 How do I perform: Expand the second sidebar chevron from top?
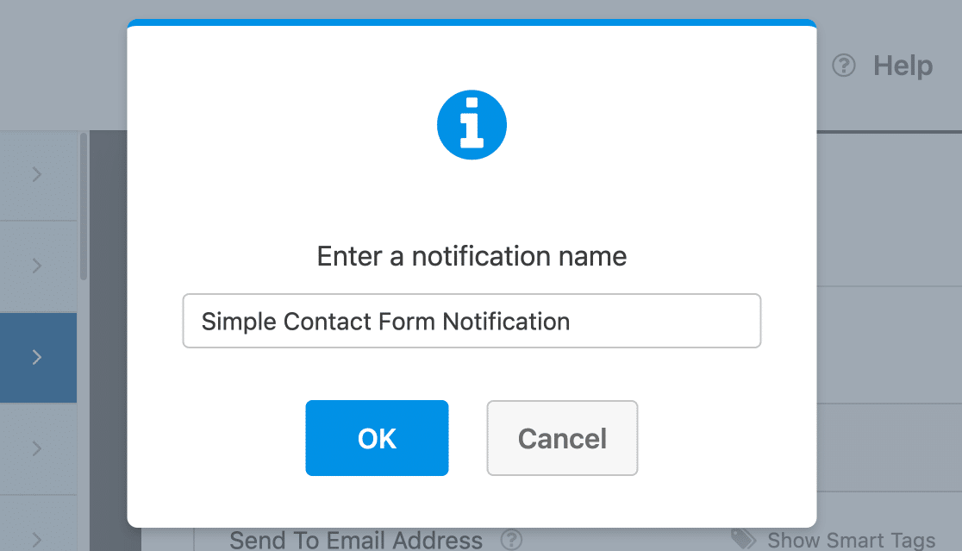pos(36,266)
